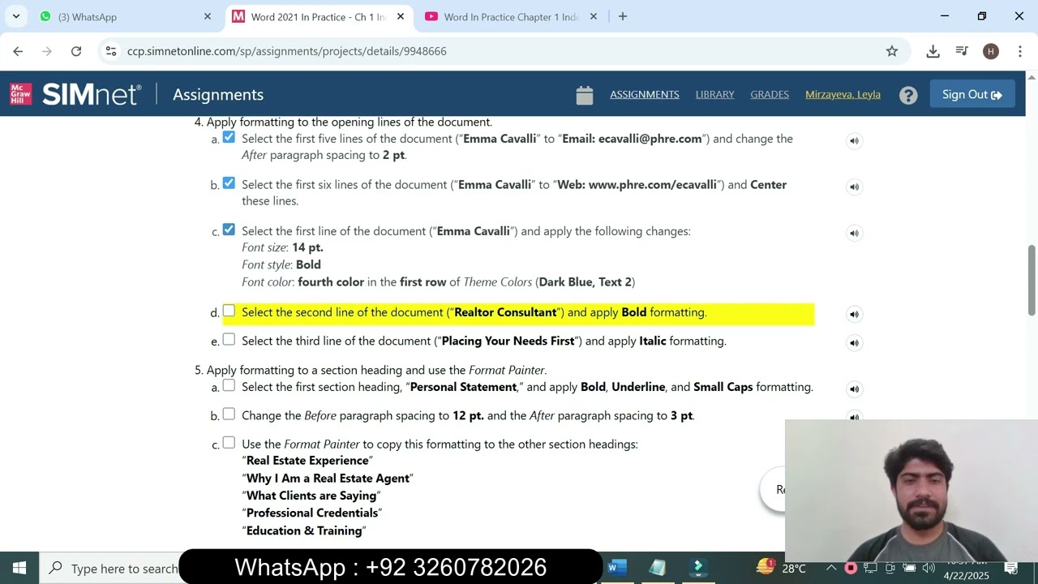Screen dimensions: 1038x584
Task: Open Filmora icon in taskbar
Action: 698,568
